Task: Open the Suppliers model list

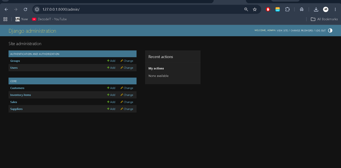Action: 16,109
